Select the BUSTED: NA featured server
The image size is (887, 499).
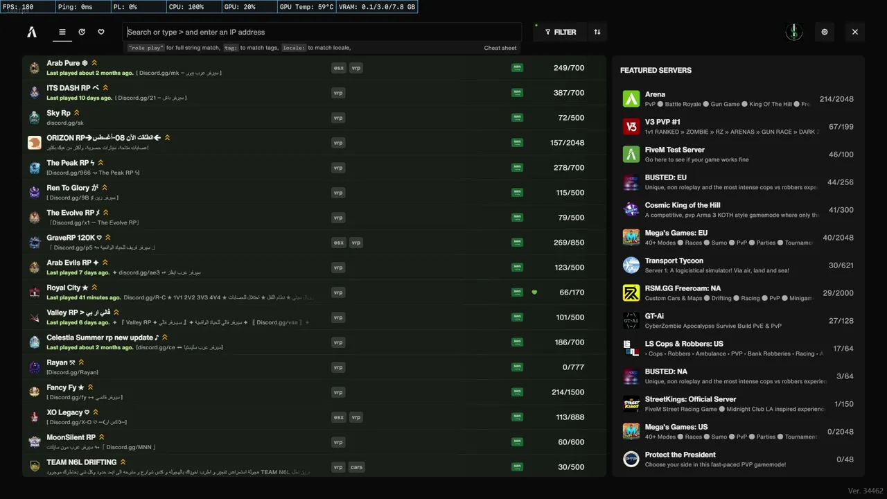point(739,376)
